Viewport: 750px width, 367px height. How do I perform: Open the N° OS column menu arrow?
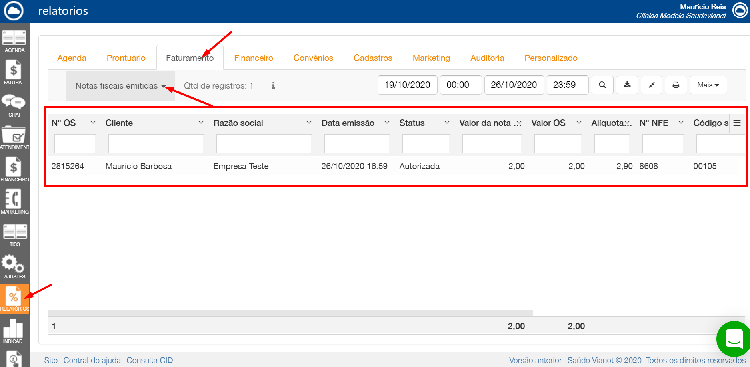click(x=93, y=123)
